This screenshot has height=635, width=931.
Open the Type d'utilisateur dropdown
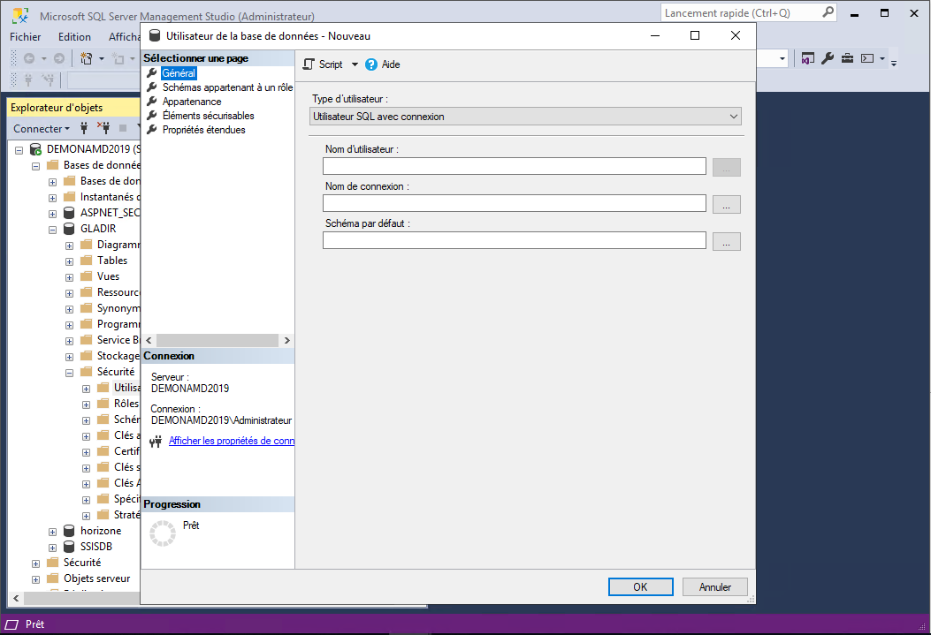pyautogui.click(x=526, y=116)
